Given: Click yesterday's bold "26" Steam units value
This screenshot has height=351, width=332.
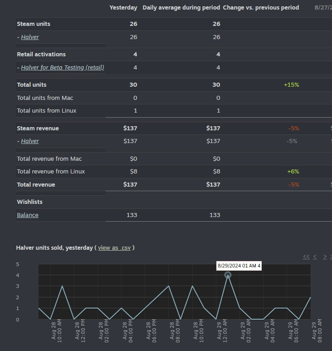Looking at the screenshot, I should (x=133, y=24).
